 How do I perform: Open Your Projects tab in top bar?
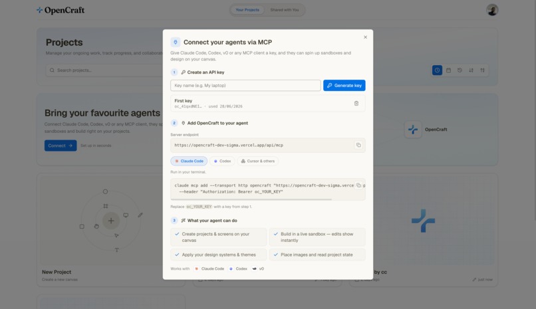tap(247, 10)
